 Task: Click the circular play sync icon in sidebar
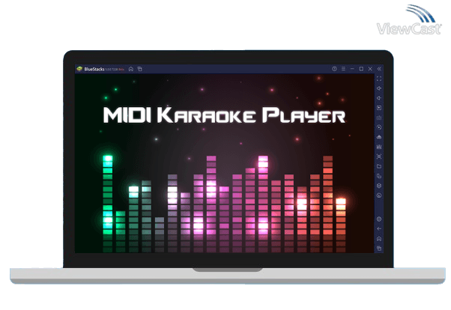pyautogui.click(x=379, y=127)
